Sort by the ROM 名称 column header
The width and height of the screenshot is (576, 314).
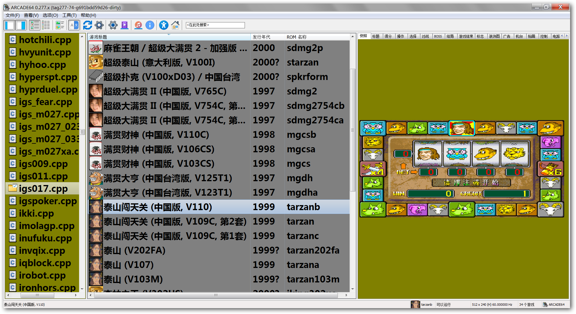[x=317, y=37]
